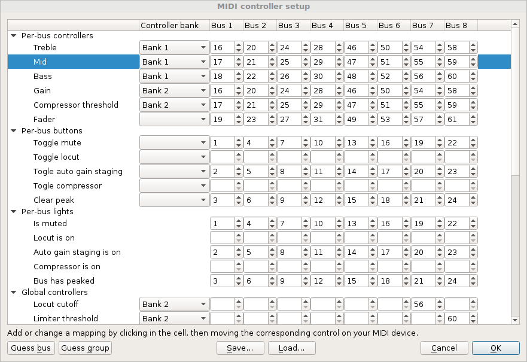527x362 pixels.
Task: Select the Mid tree row label
Action: click(40, 62)
